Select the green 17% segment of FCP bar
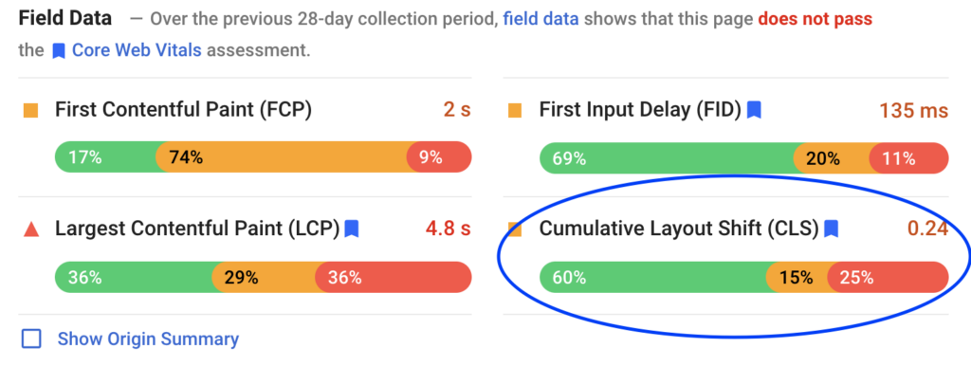The width and height of the screenshot is (971, 366). pos(106,157)
